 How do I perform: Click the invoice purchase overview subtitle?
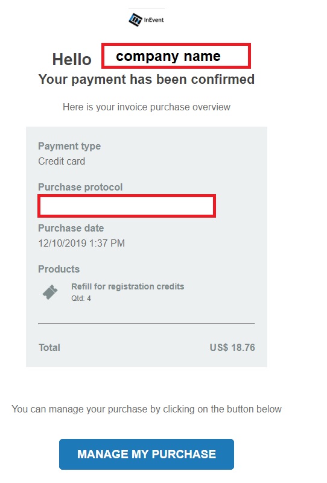[x=147, y=107]
